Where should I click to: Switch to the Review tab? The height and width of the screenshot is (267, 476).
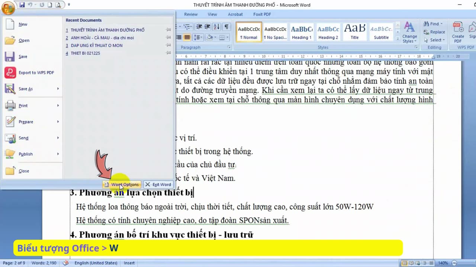pos(191,14)
